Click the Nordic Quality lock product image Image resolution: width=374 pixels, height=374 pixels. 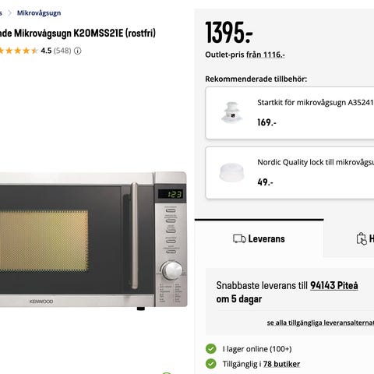[231, 172]
